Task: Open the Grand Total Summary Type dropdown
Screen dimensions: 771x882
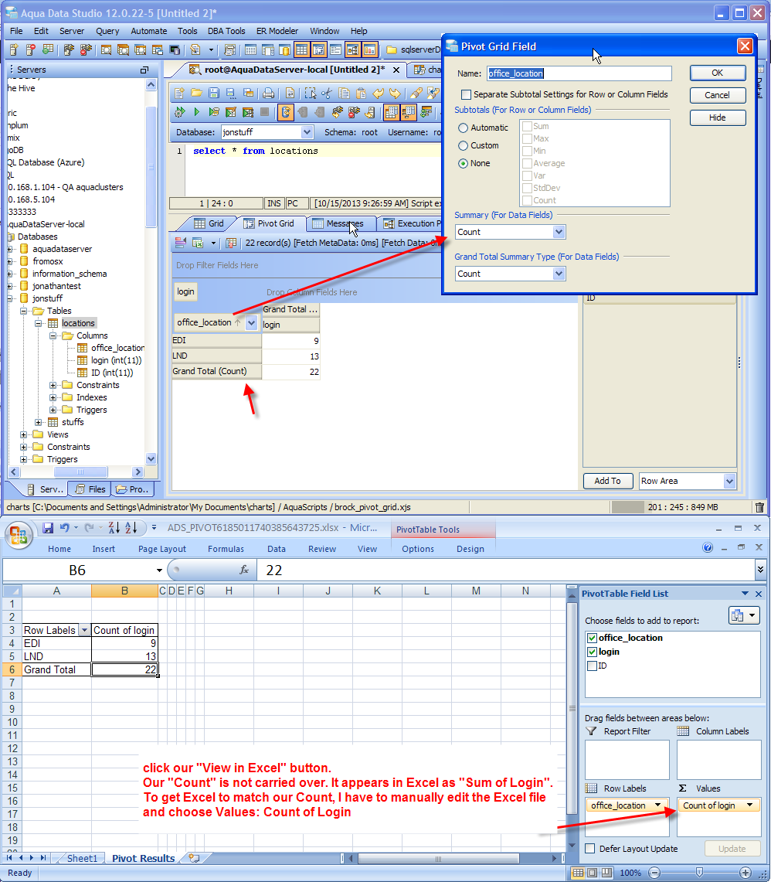Action: point(559,274)
